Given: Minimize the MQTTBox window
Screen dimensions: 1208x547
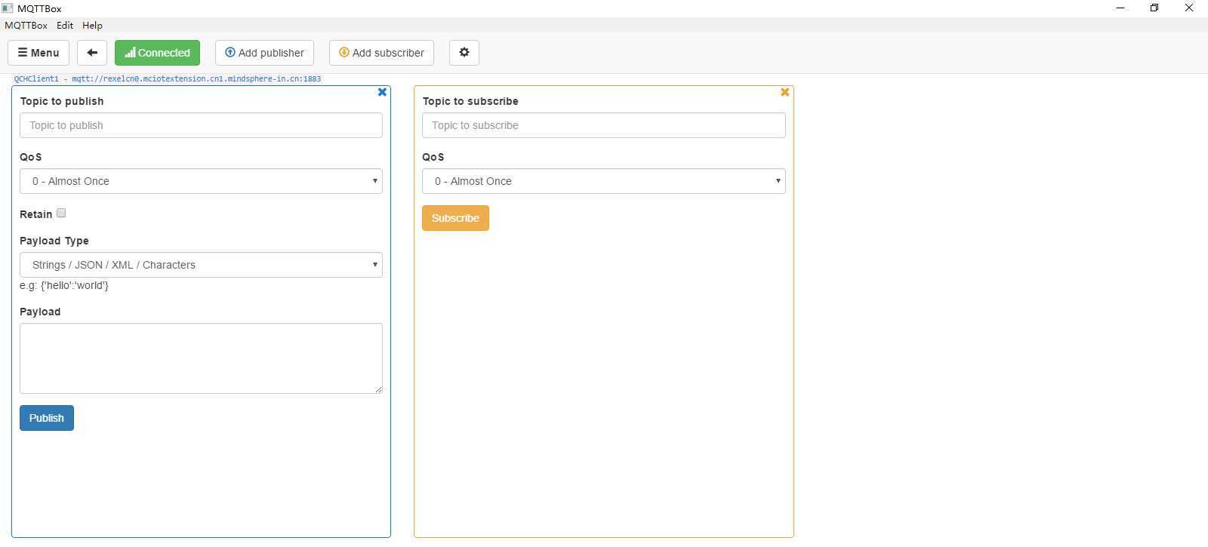Looking at the screenshot, I should pyautogui.click(x=1120, y=8).
